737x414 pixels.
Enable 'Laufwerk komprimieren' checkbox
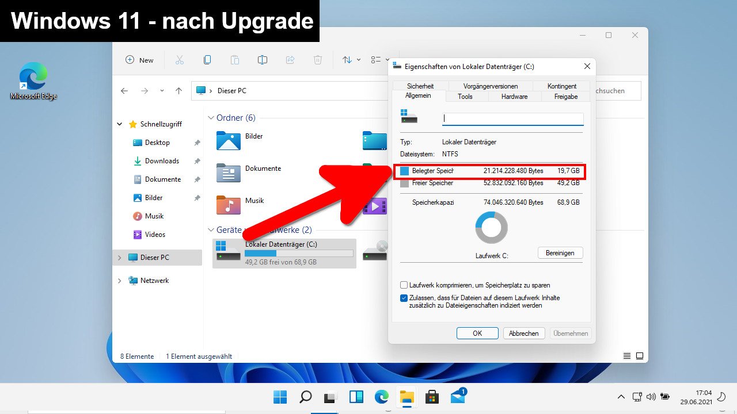coord(404,285)
